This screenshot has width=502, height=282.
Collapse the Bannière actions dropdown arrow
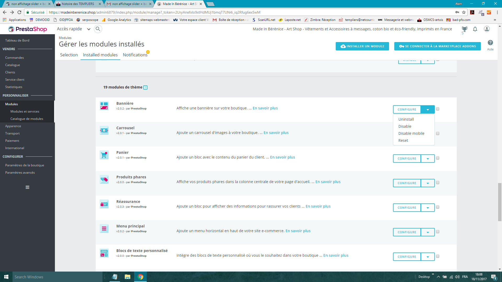[x=428, y=109]
